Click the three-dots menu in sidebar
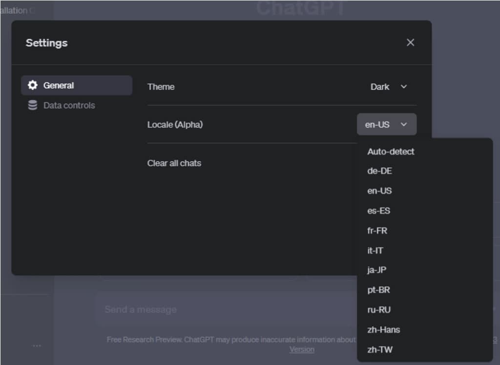The image size is (500, 365). (x=37, y=345)
